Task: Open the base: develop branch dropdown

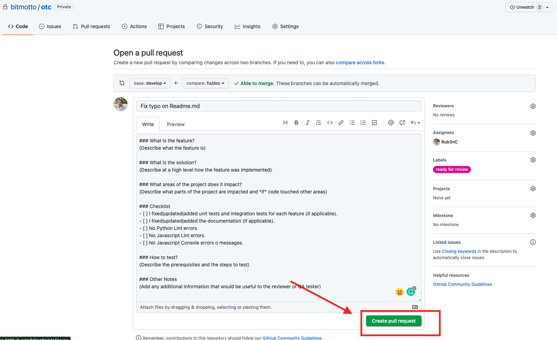Action: click(x=150, y=83)
